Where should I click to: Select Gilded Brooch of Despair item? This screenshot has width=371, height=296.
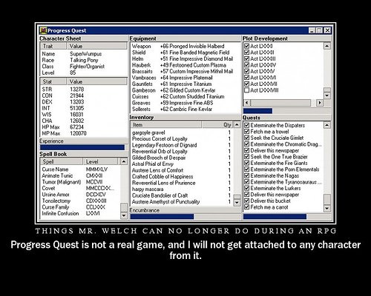tap(182, 158)
